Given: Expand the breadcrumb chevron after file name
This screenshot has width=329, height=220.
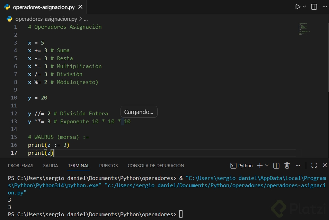Looking at the screenshot, I should click(81, 19).
